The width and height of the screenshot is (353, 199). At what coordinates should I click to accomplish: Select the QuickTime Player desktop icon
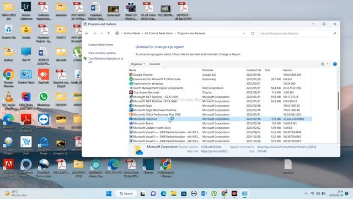(x=44, y=146)
